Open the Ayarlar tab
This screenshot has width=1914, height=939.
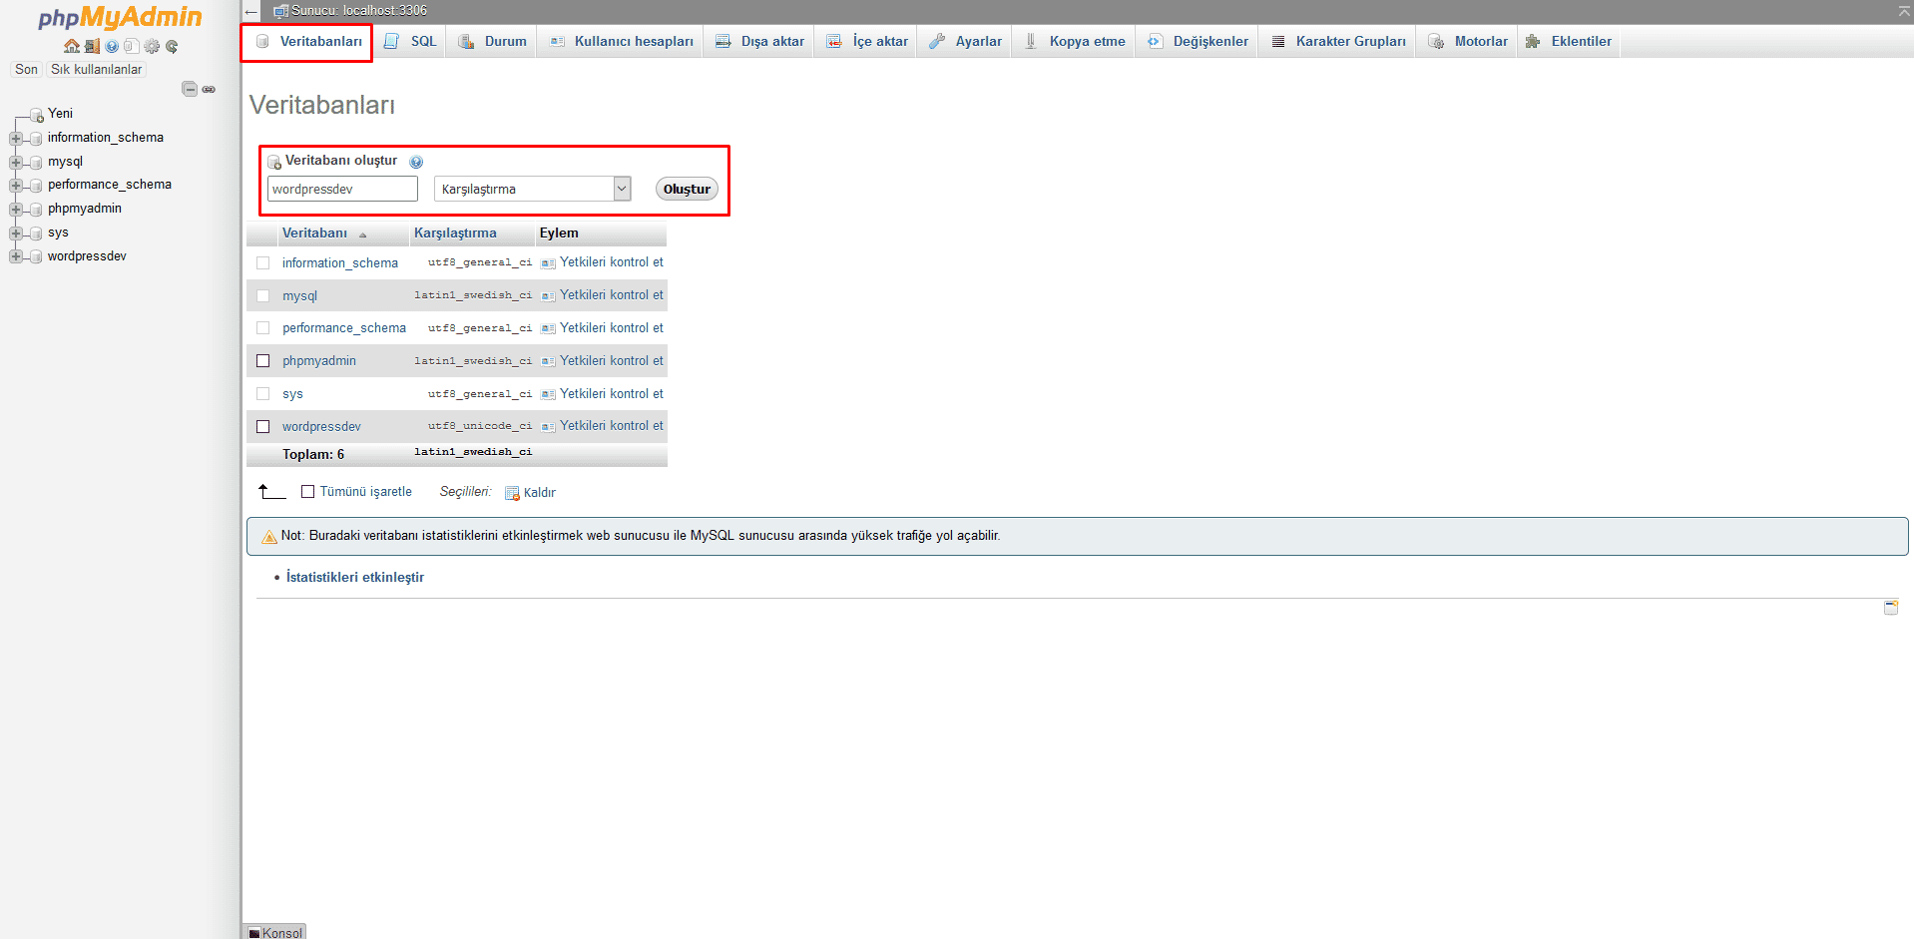pos(965,42)
